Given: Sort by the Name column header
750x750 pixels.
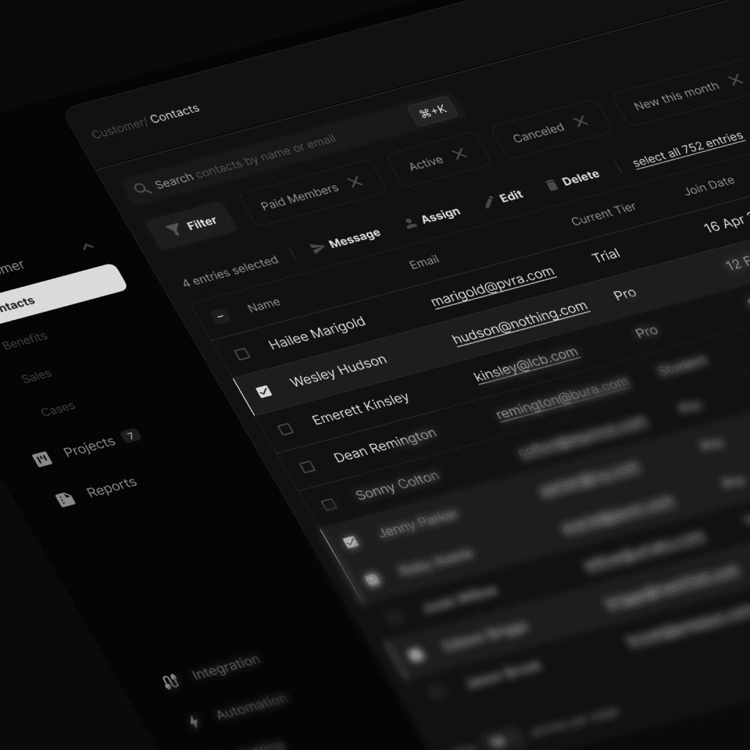Looking at the screenshot, I should point(264,305).
